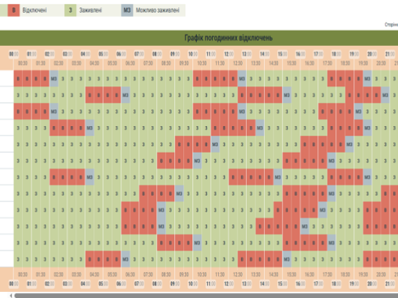
Task: Select the top 00:30 half-hour header
Action: (x=23, y=63)
